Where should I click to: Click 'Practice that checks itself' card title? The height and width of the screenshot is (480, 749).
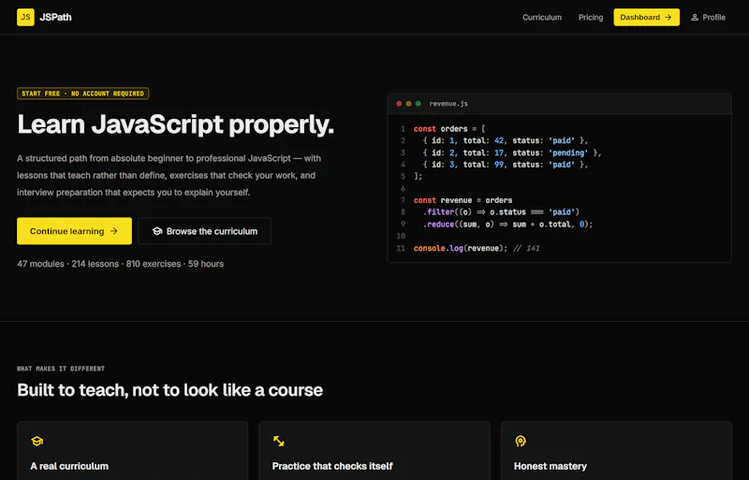332,466
